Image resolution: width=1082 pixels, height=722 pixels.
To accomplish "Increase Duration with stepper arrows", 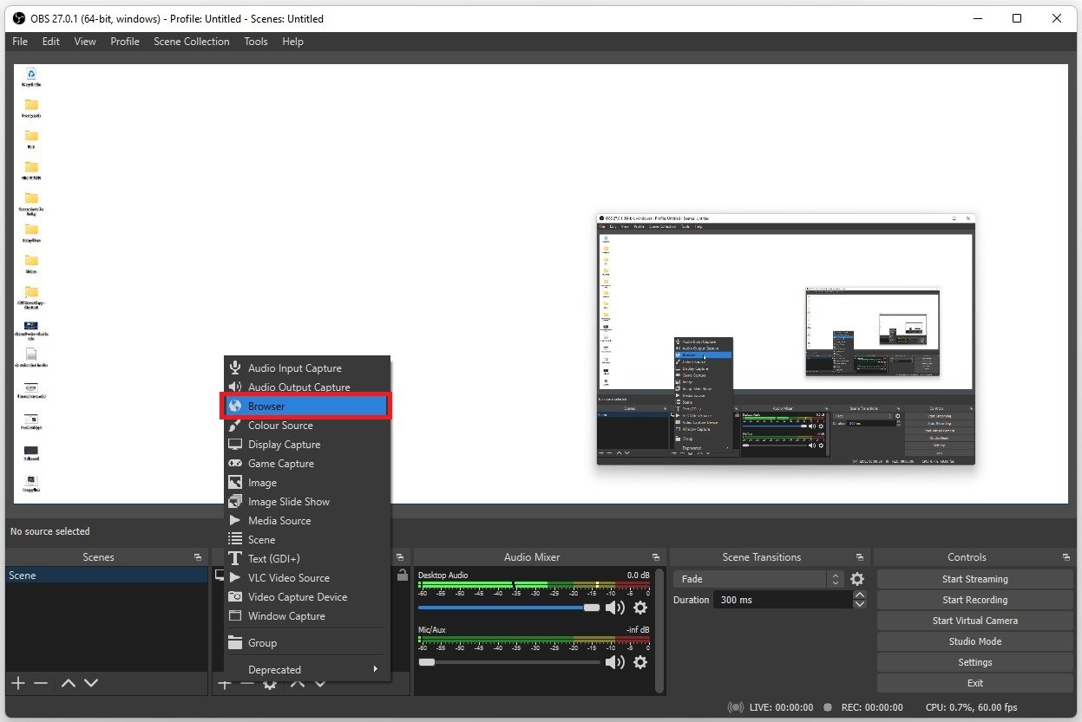I will point(860,595).
